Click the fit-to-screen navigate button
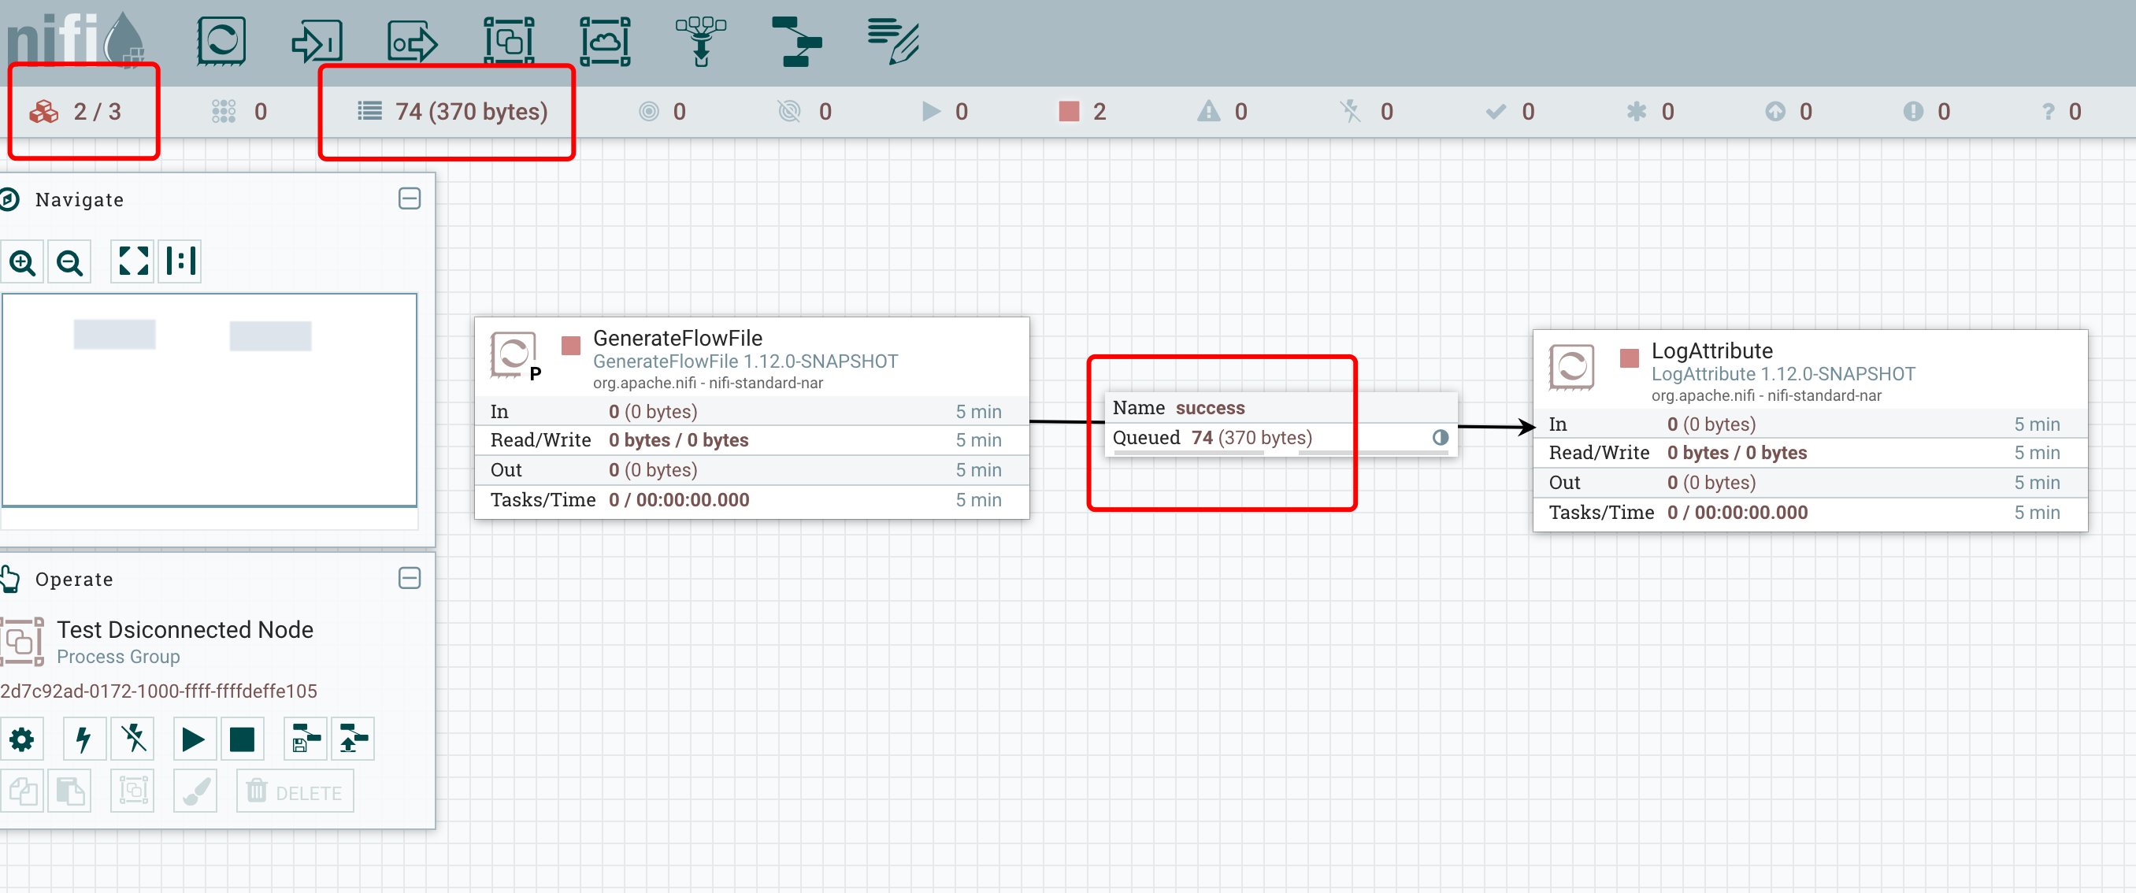Image resolution: width=2136 pixels, height=893 pixels. (x=132, y=261)
